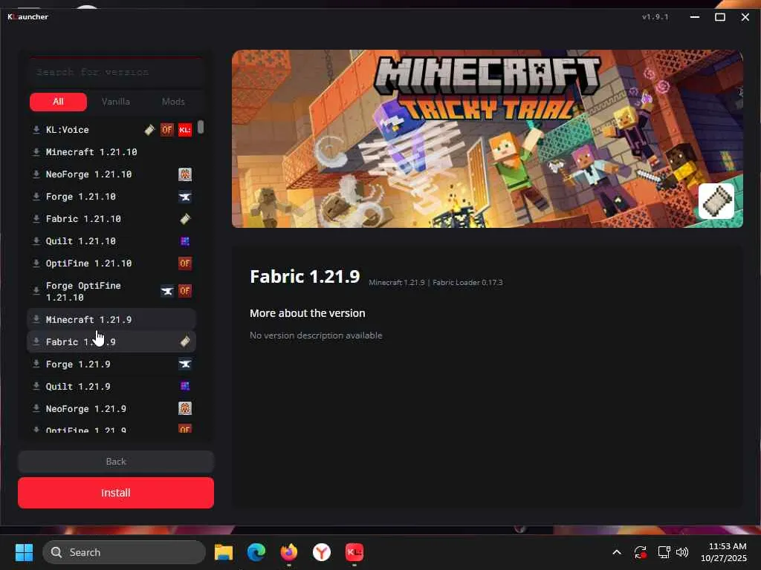Open the Windows Start menu

24,552
